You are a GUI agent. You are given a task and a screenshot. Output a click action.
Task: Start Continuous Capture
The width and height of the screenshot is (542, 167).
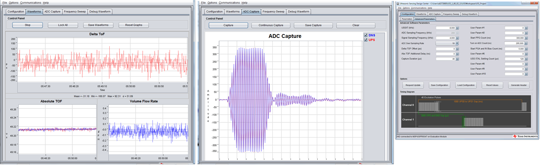pos(271,25)
